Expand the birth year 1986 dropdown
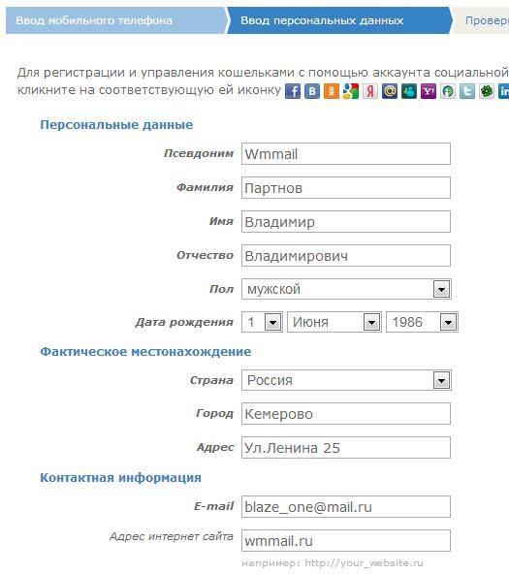 click(422, 322)
